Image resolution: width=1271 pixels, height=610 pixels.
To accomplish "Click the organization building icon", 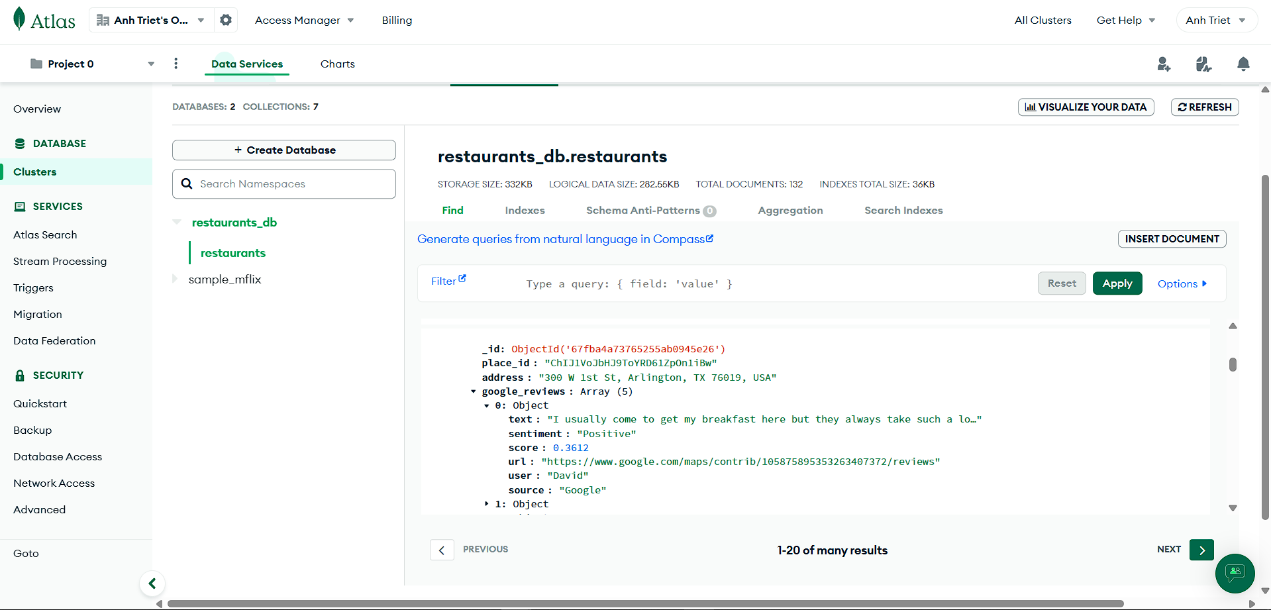I will 103,20.
